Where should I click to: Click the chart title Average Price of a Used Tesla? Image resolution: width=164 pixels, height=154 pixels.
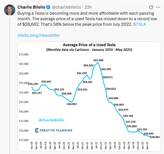click(x=89, y=45)
